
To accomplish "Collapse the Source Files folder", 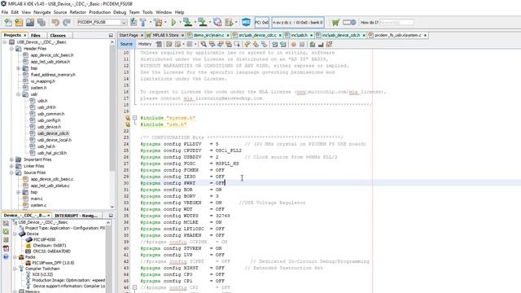I will (x=11, y=173).
